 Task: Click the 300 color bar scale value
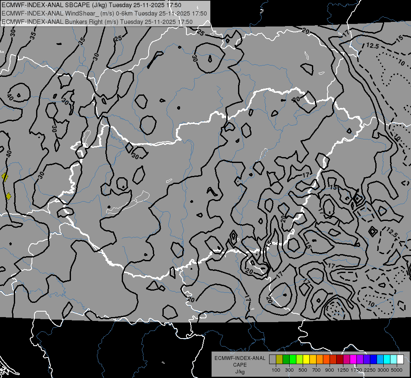click(289, 370)
